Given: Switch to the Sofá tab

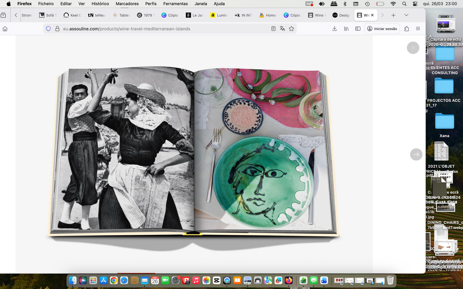Looking at the screenshot, I should [x=48, y=15].
